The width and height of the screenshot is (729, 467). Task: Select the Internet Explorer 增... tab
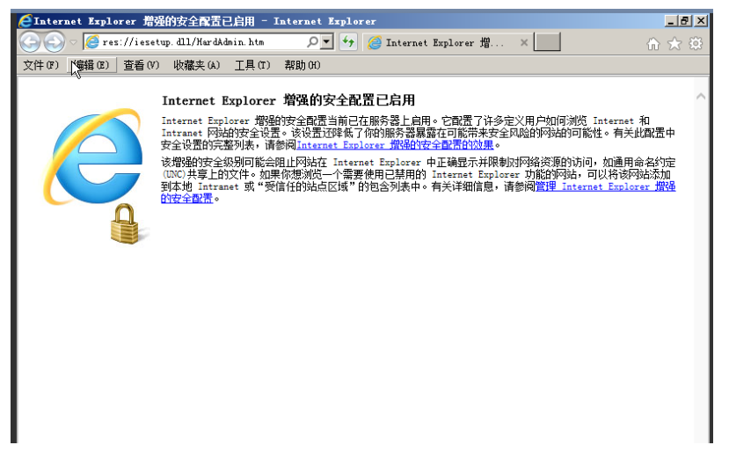[448, 43]
